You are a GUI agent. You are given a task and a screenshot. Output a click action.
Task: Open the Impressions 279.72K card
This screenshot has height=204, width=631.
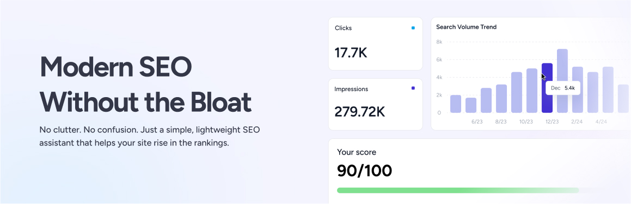tap(376, 104)
